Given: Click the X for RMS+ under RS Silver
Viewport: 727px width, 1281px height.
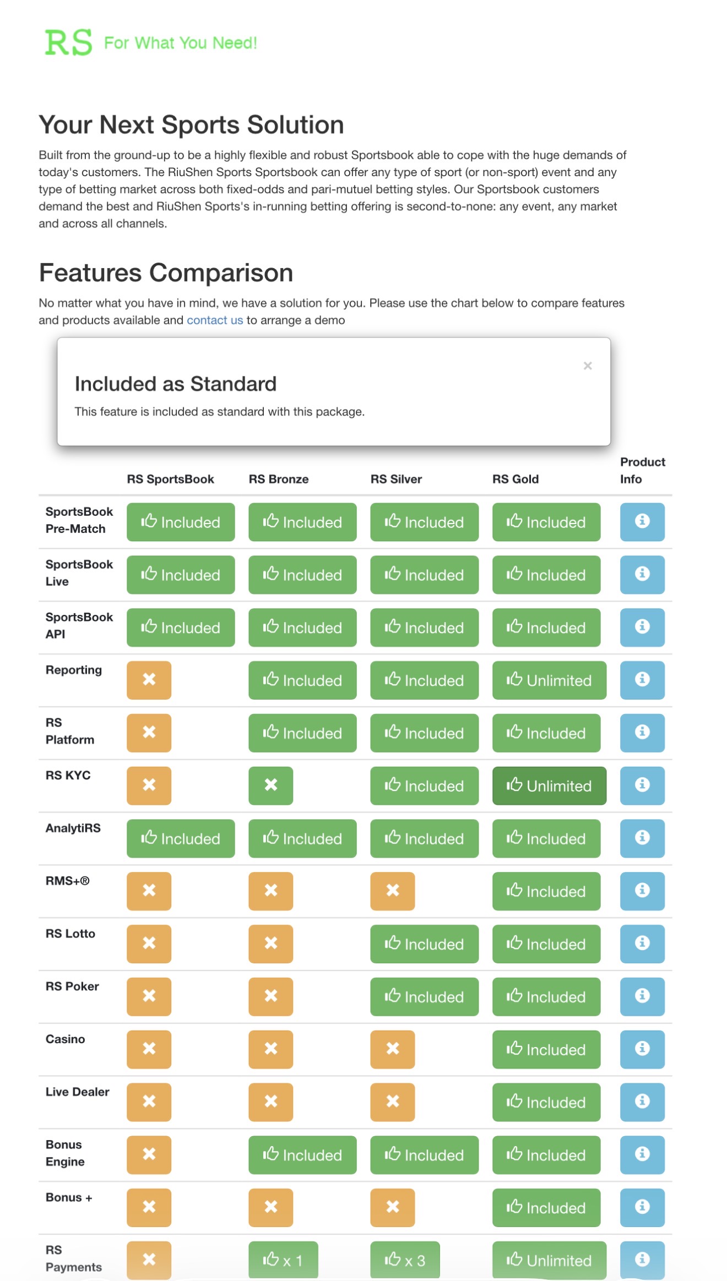Looking at the screenshot, I should tap(392, 891).
